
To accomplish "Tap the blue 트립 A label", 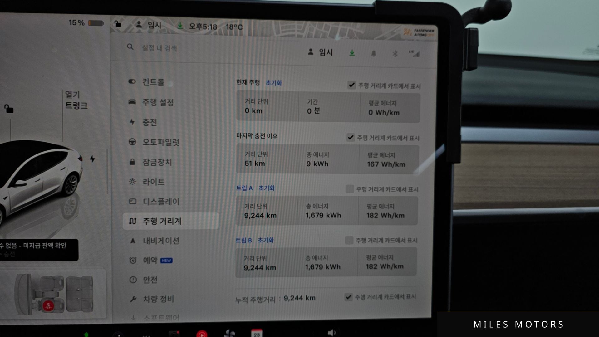I will (244, 188).
